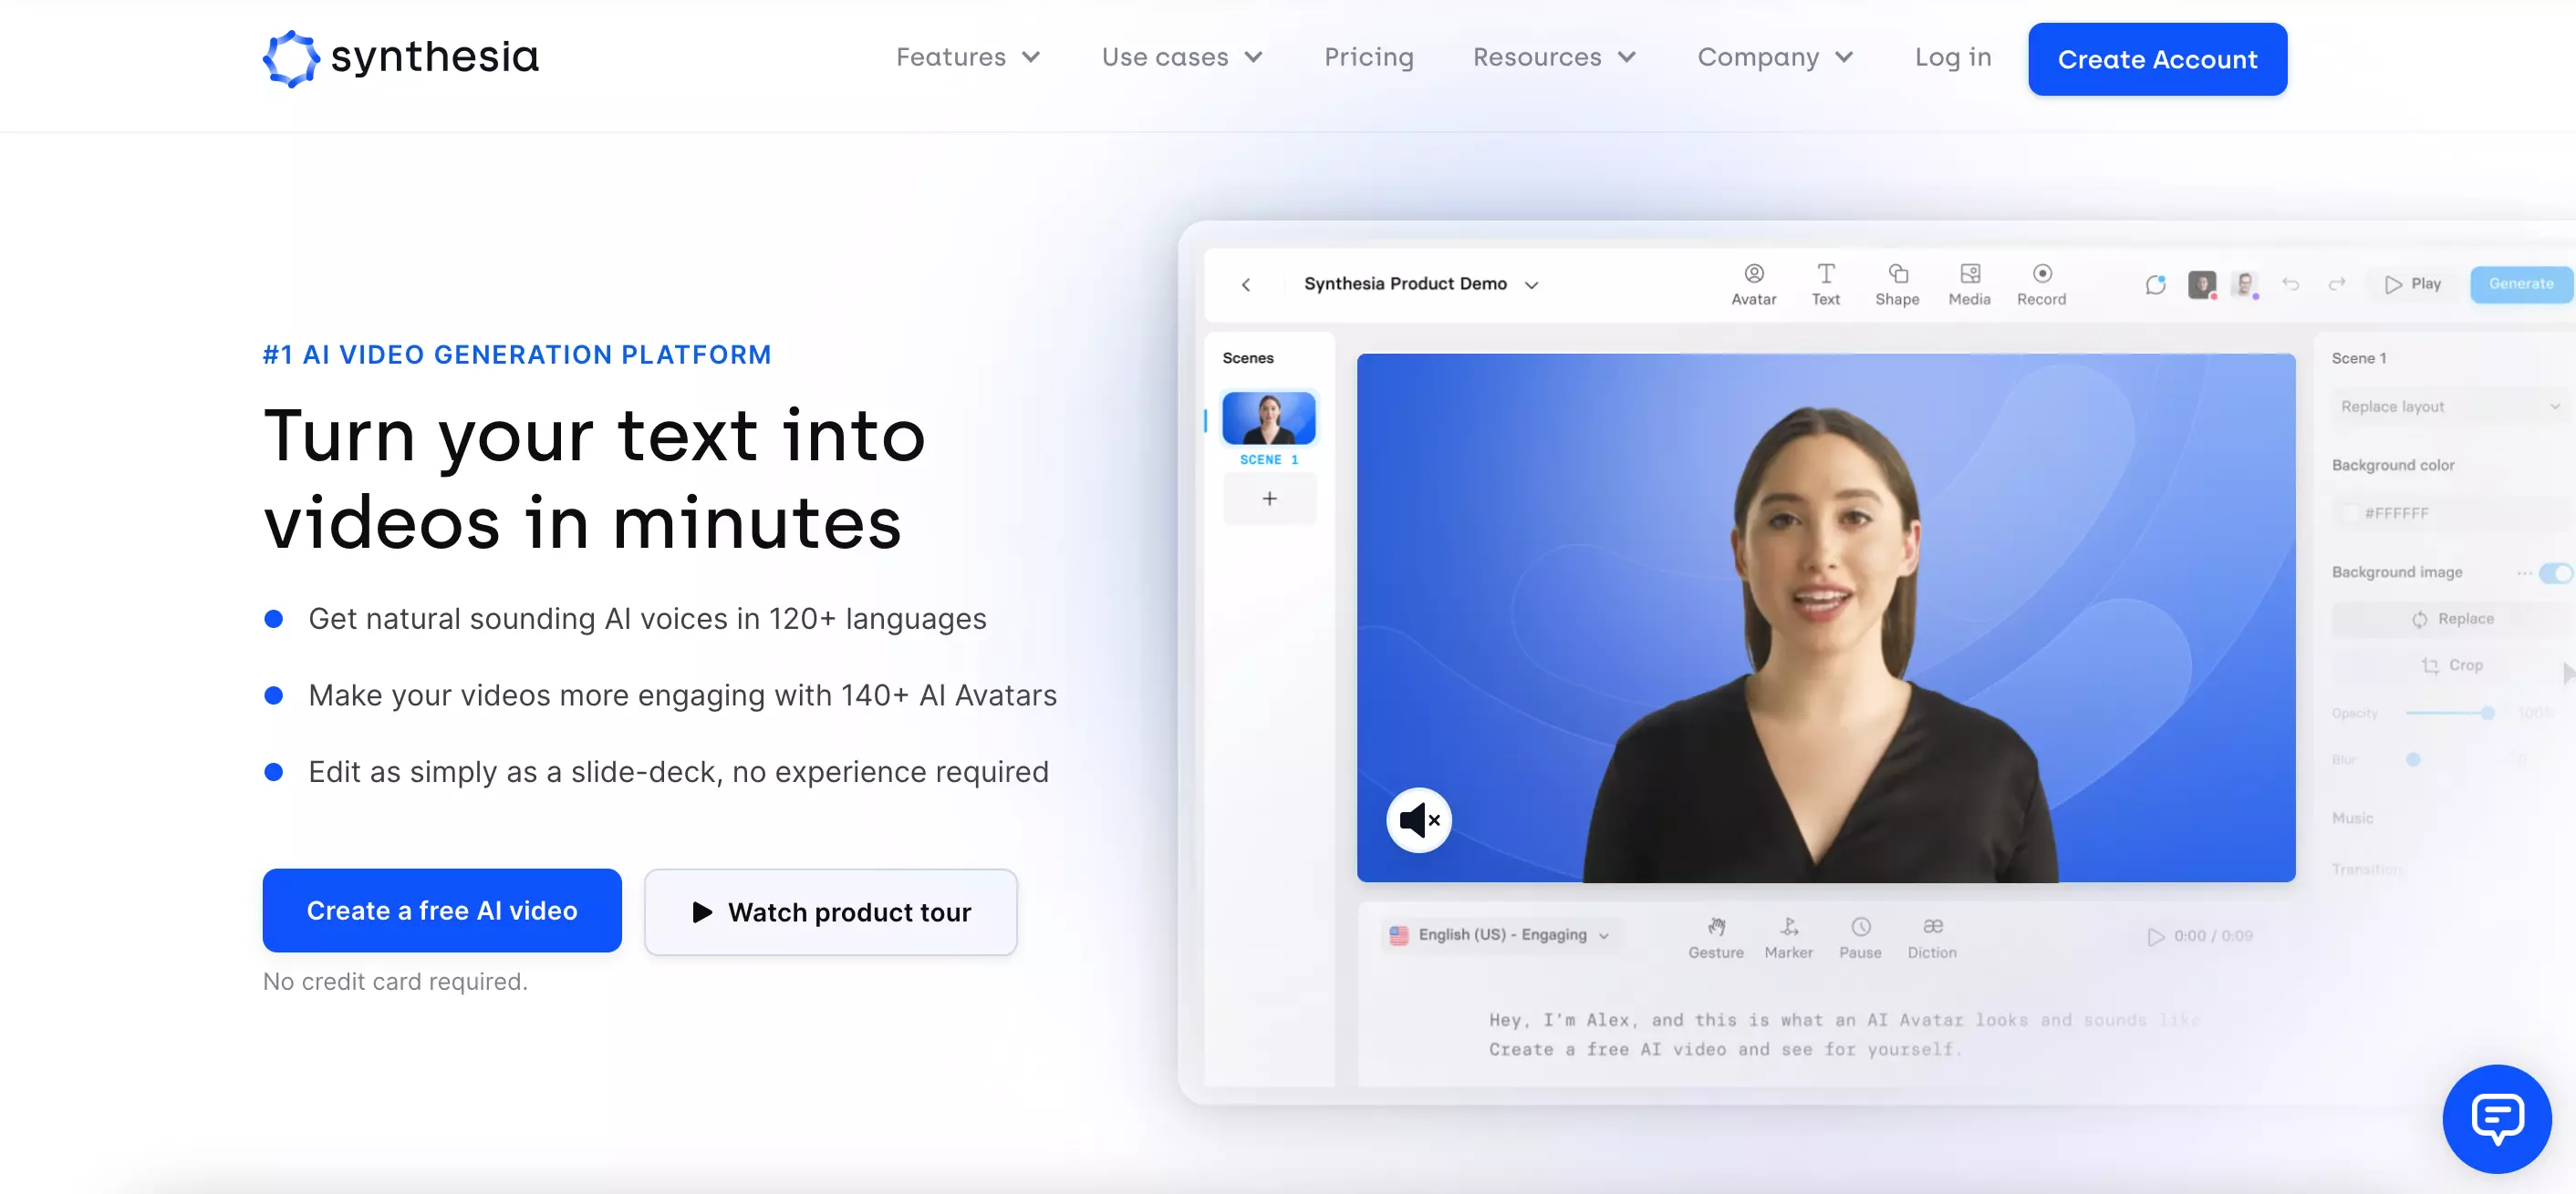Click the Gesture icon in toolbar
This screenshot has width=2576, height=1194.
[1715, 932]
